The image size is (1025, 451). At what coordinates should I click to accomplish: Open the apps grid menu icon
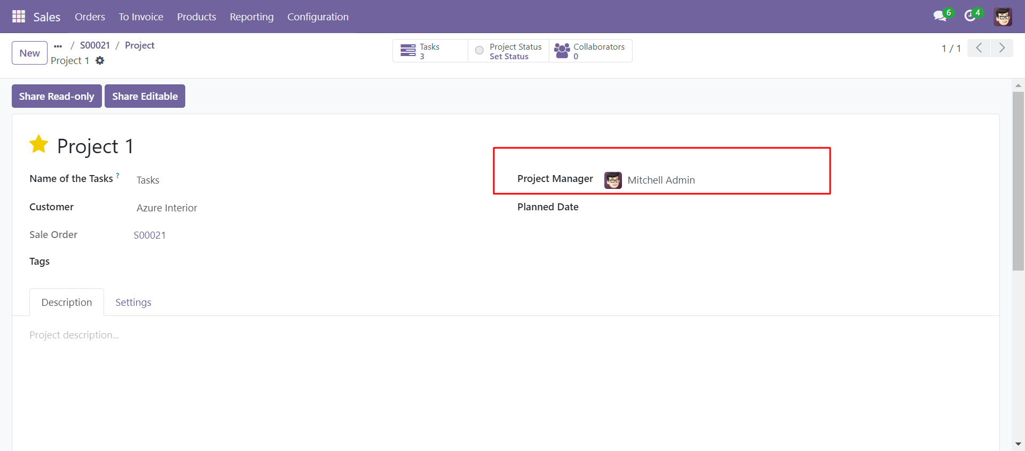(19, 17)
